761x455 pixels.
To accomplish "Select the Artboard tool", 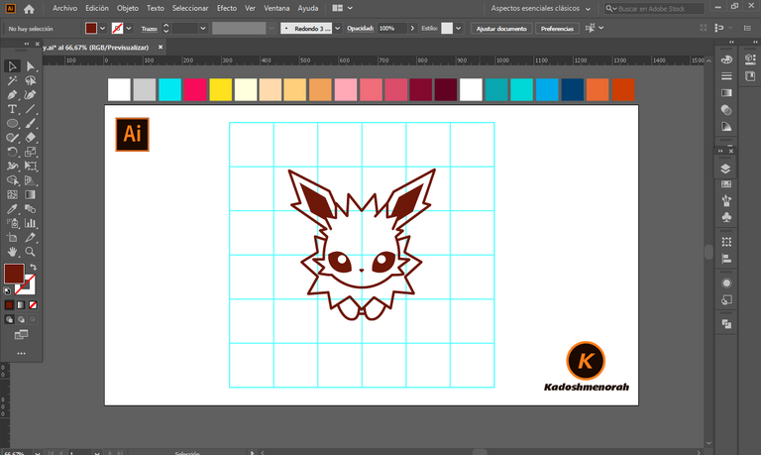I will coord(12,238).
